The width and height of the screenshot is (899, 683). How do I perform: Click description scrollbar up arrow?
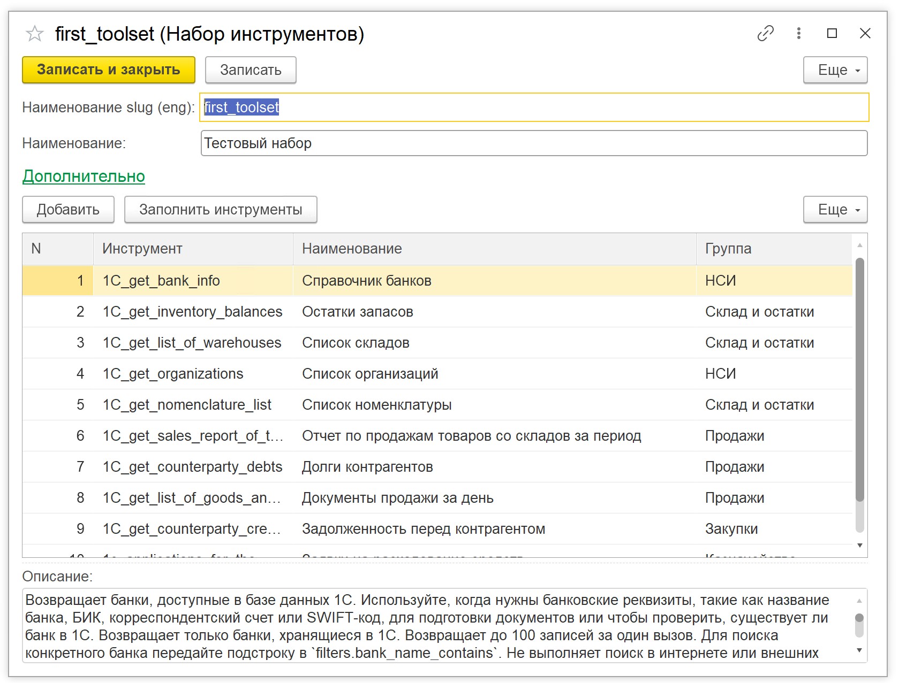(x=859, y=601)
